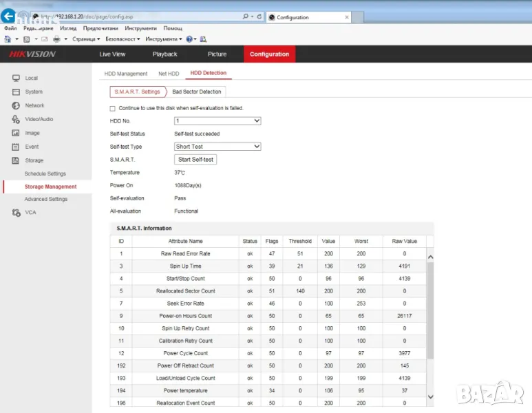Open the HDD No. dropdown
The height and width of the screenshot is (413, 532).
(217, 121)
